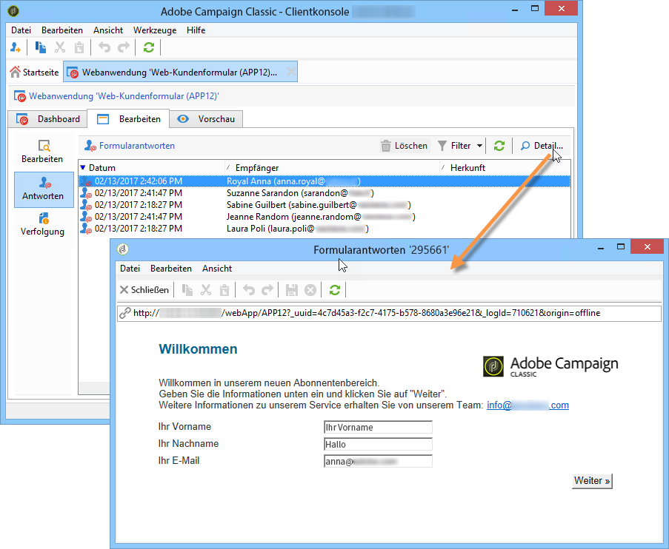Click undo icon in Formularantworten toolbar
Screen dimensions: 669x549
click(x=249, y=290)
